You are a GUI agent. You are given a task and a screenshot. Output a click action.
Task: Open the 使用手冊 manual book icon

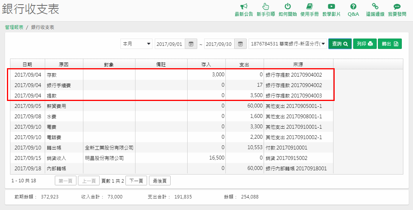point(310,6)
